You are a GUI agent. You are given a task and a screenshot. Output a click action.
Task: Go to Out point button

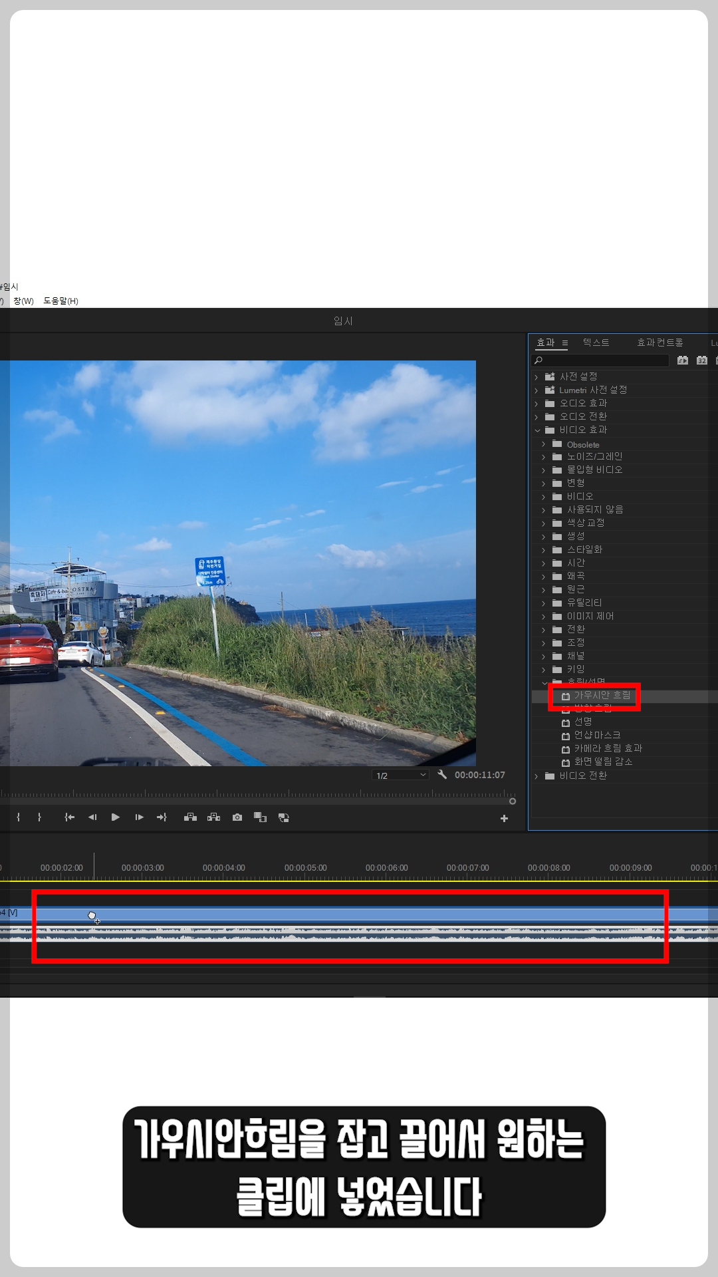pyautogui.click(x=162, y=817)
